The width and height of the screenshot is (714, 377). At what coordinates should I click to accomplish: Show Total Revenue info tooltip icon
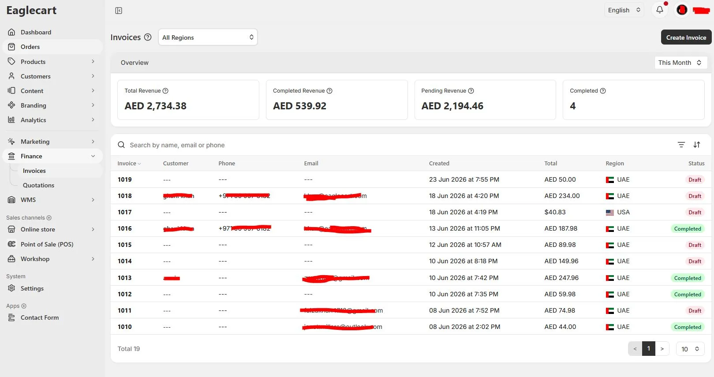coord(165,91)
